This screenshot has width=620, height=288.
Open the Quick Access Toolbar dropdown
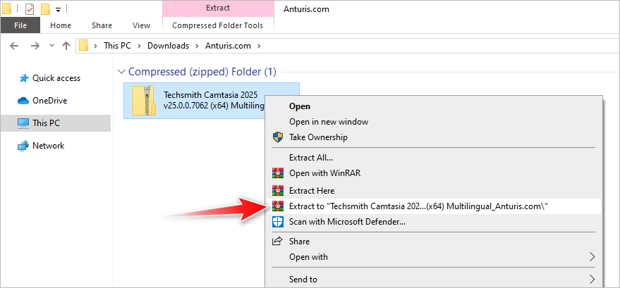(x=58, y=10)
